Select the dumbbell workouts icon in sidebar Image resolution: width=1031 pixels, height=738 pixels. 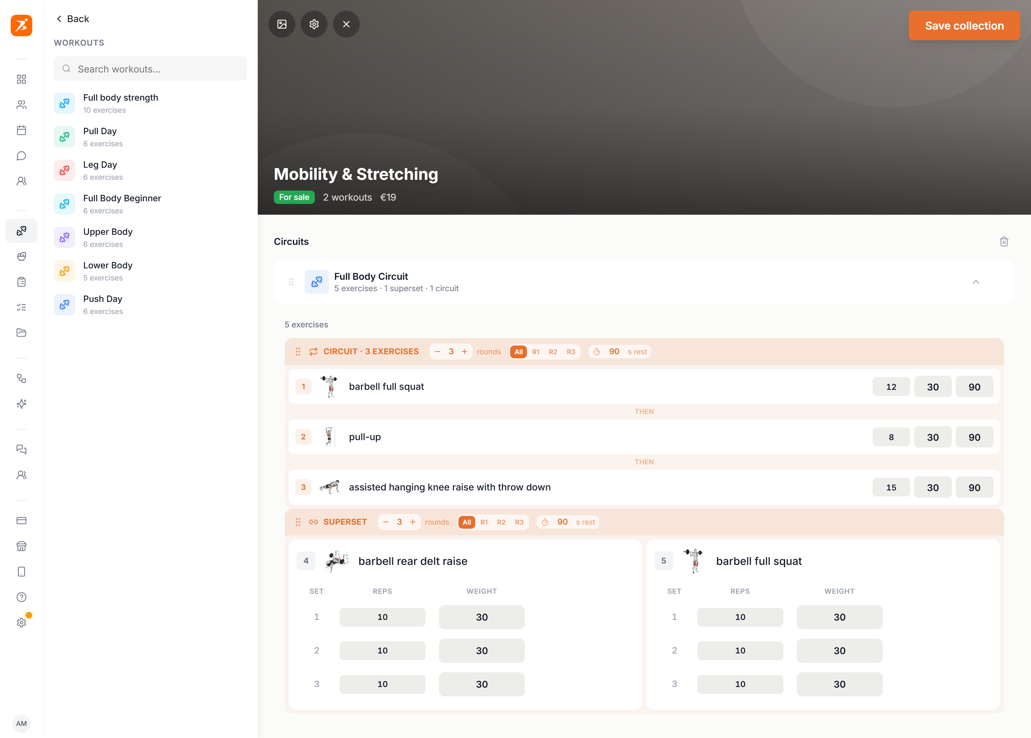coord(21,231)
